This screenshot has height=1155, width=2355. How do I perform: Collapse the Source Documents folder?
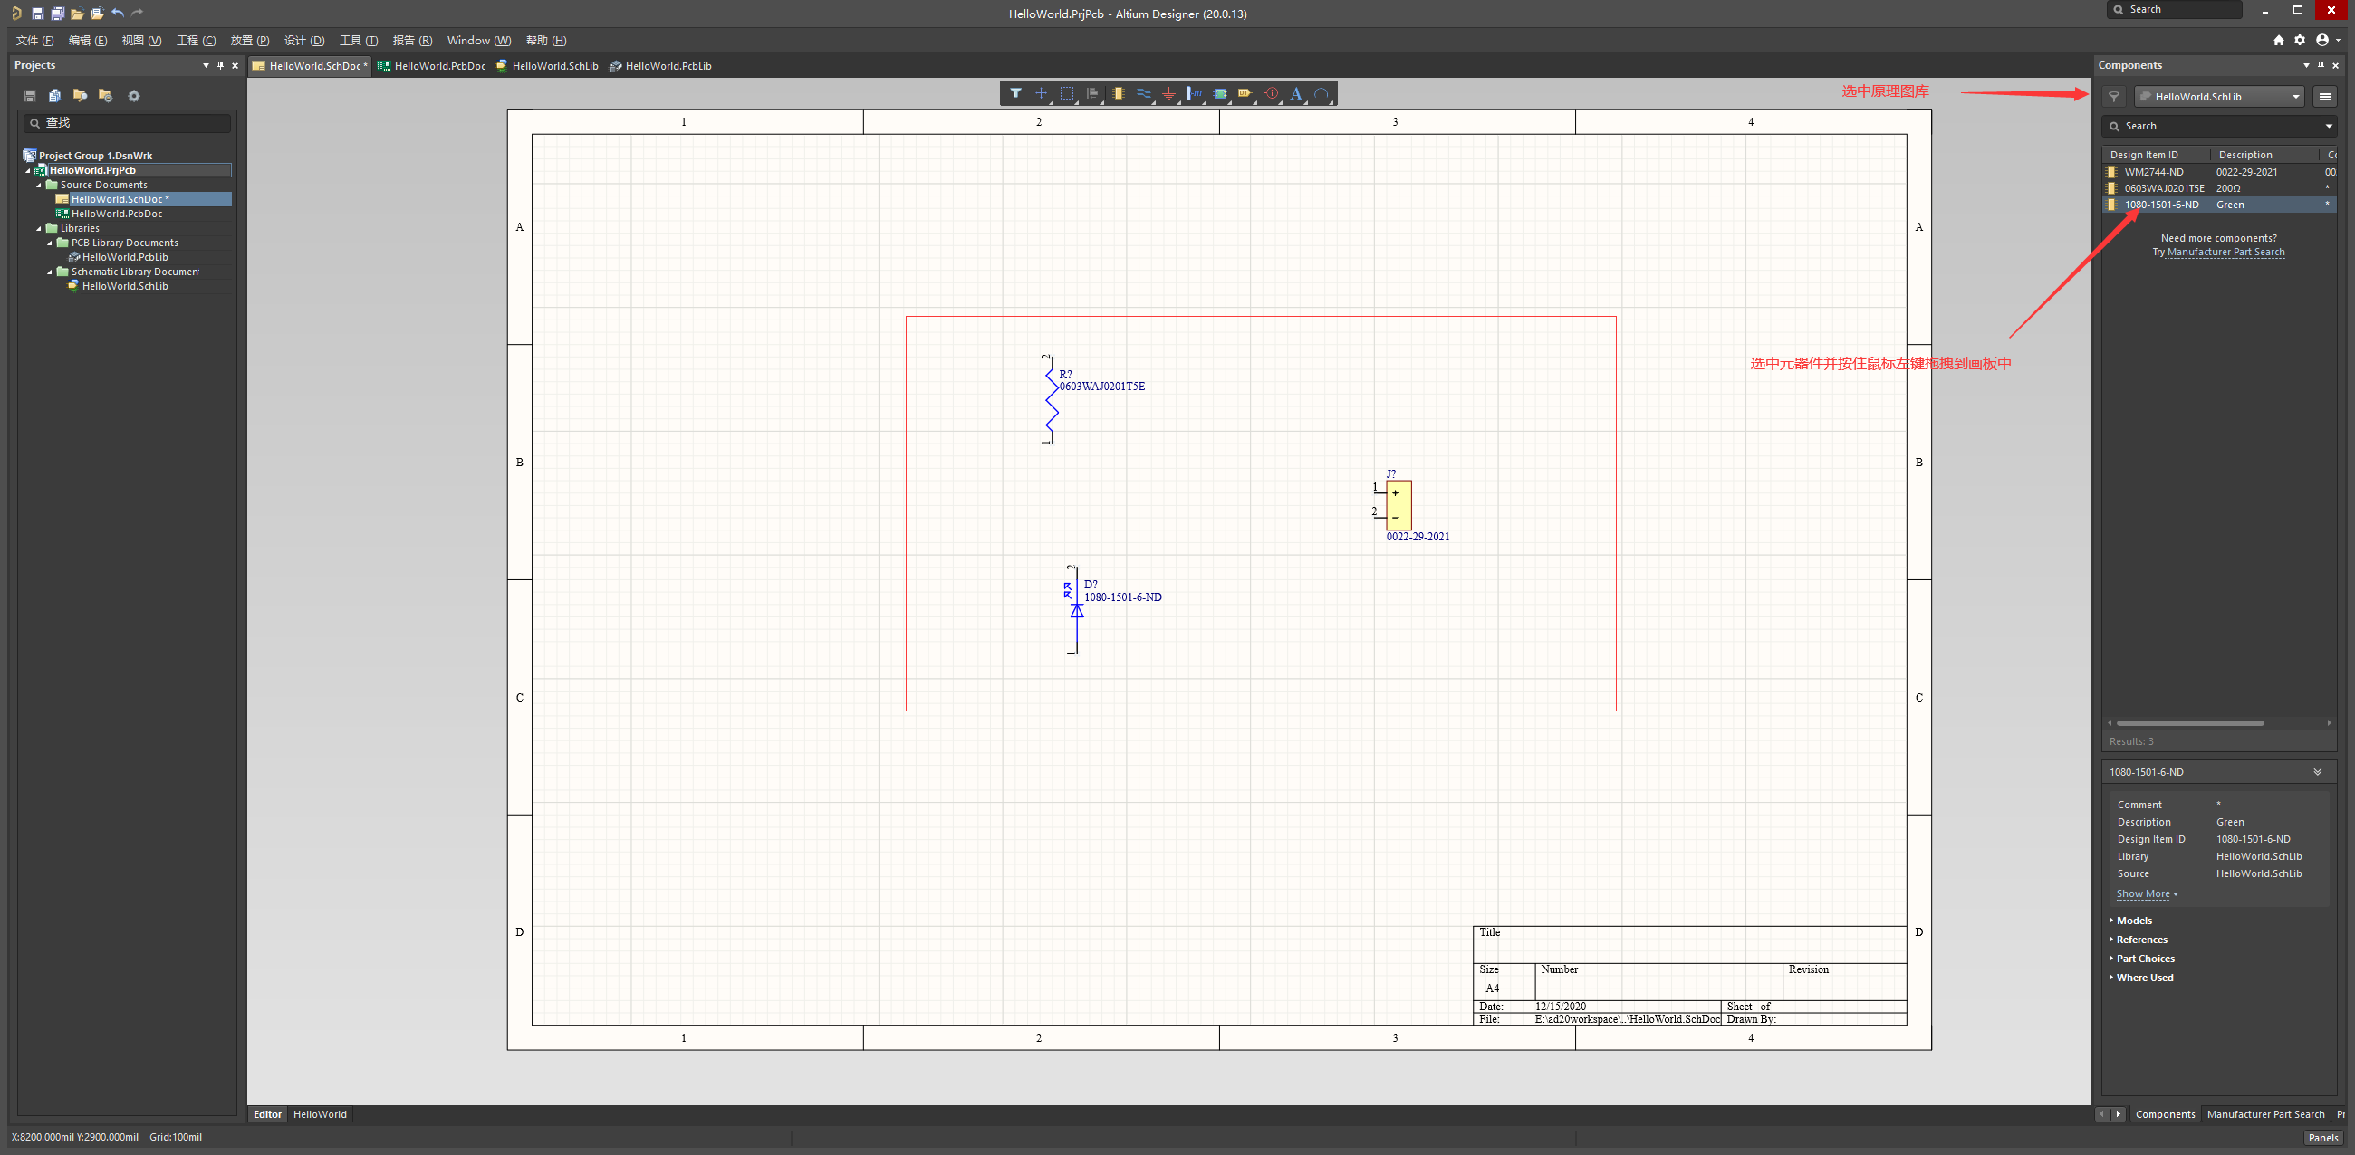[x=39, y=185]
